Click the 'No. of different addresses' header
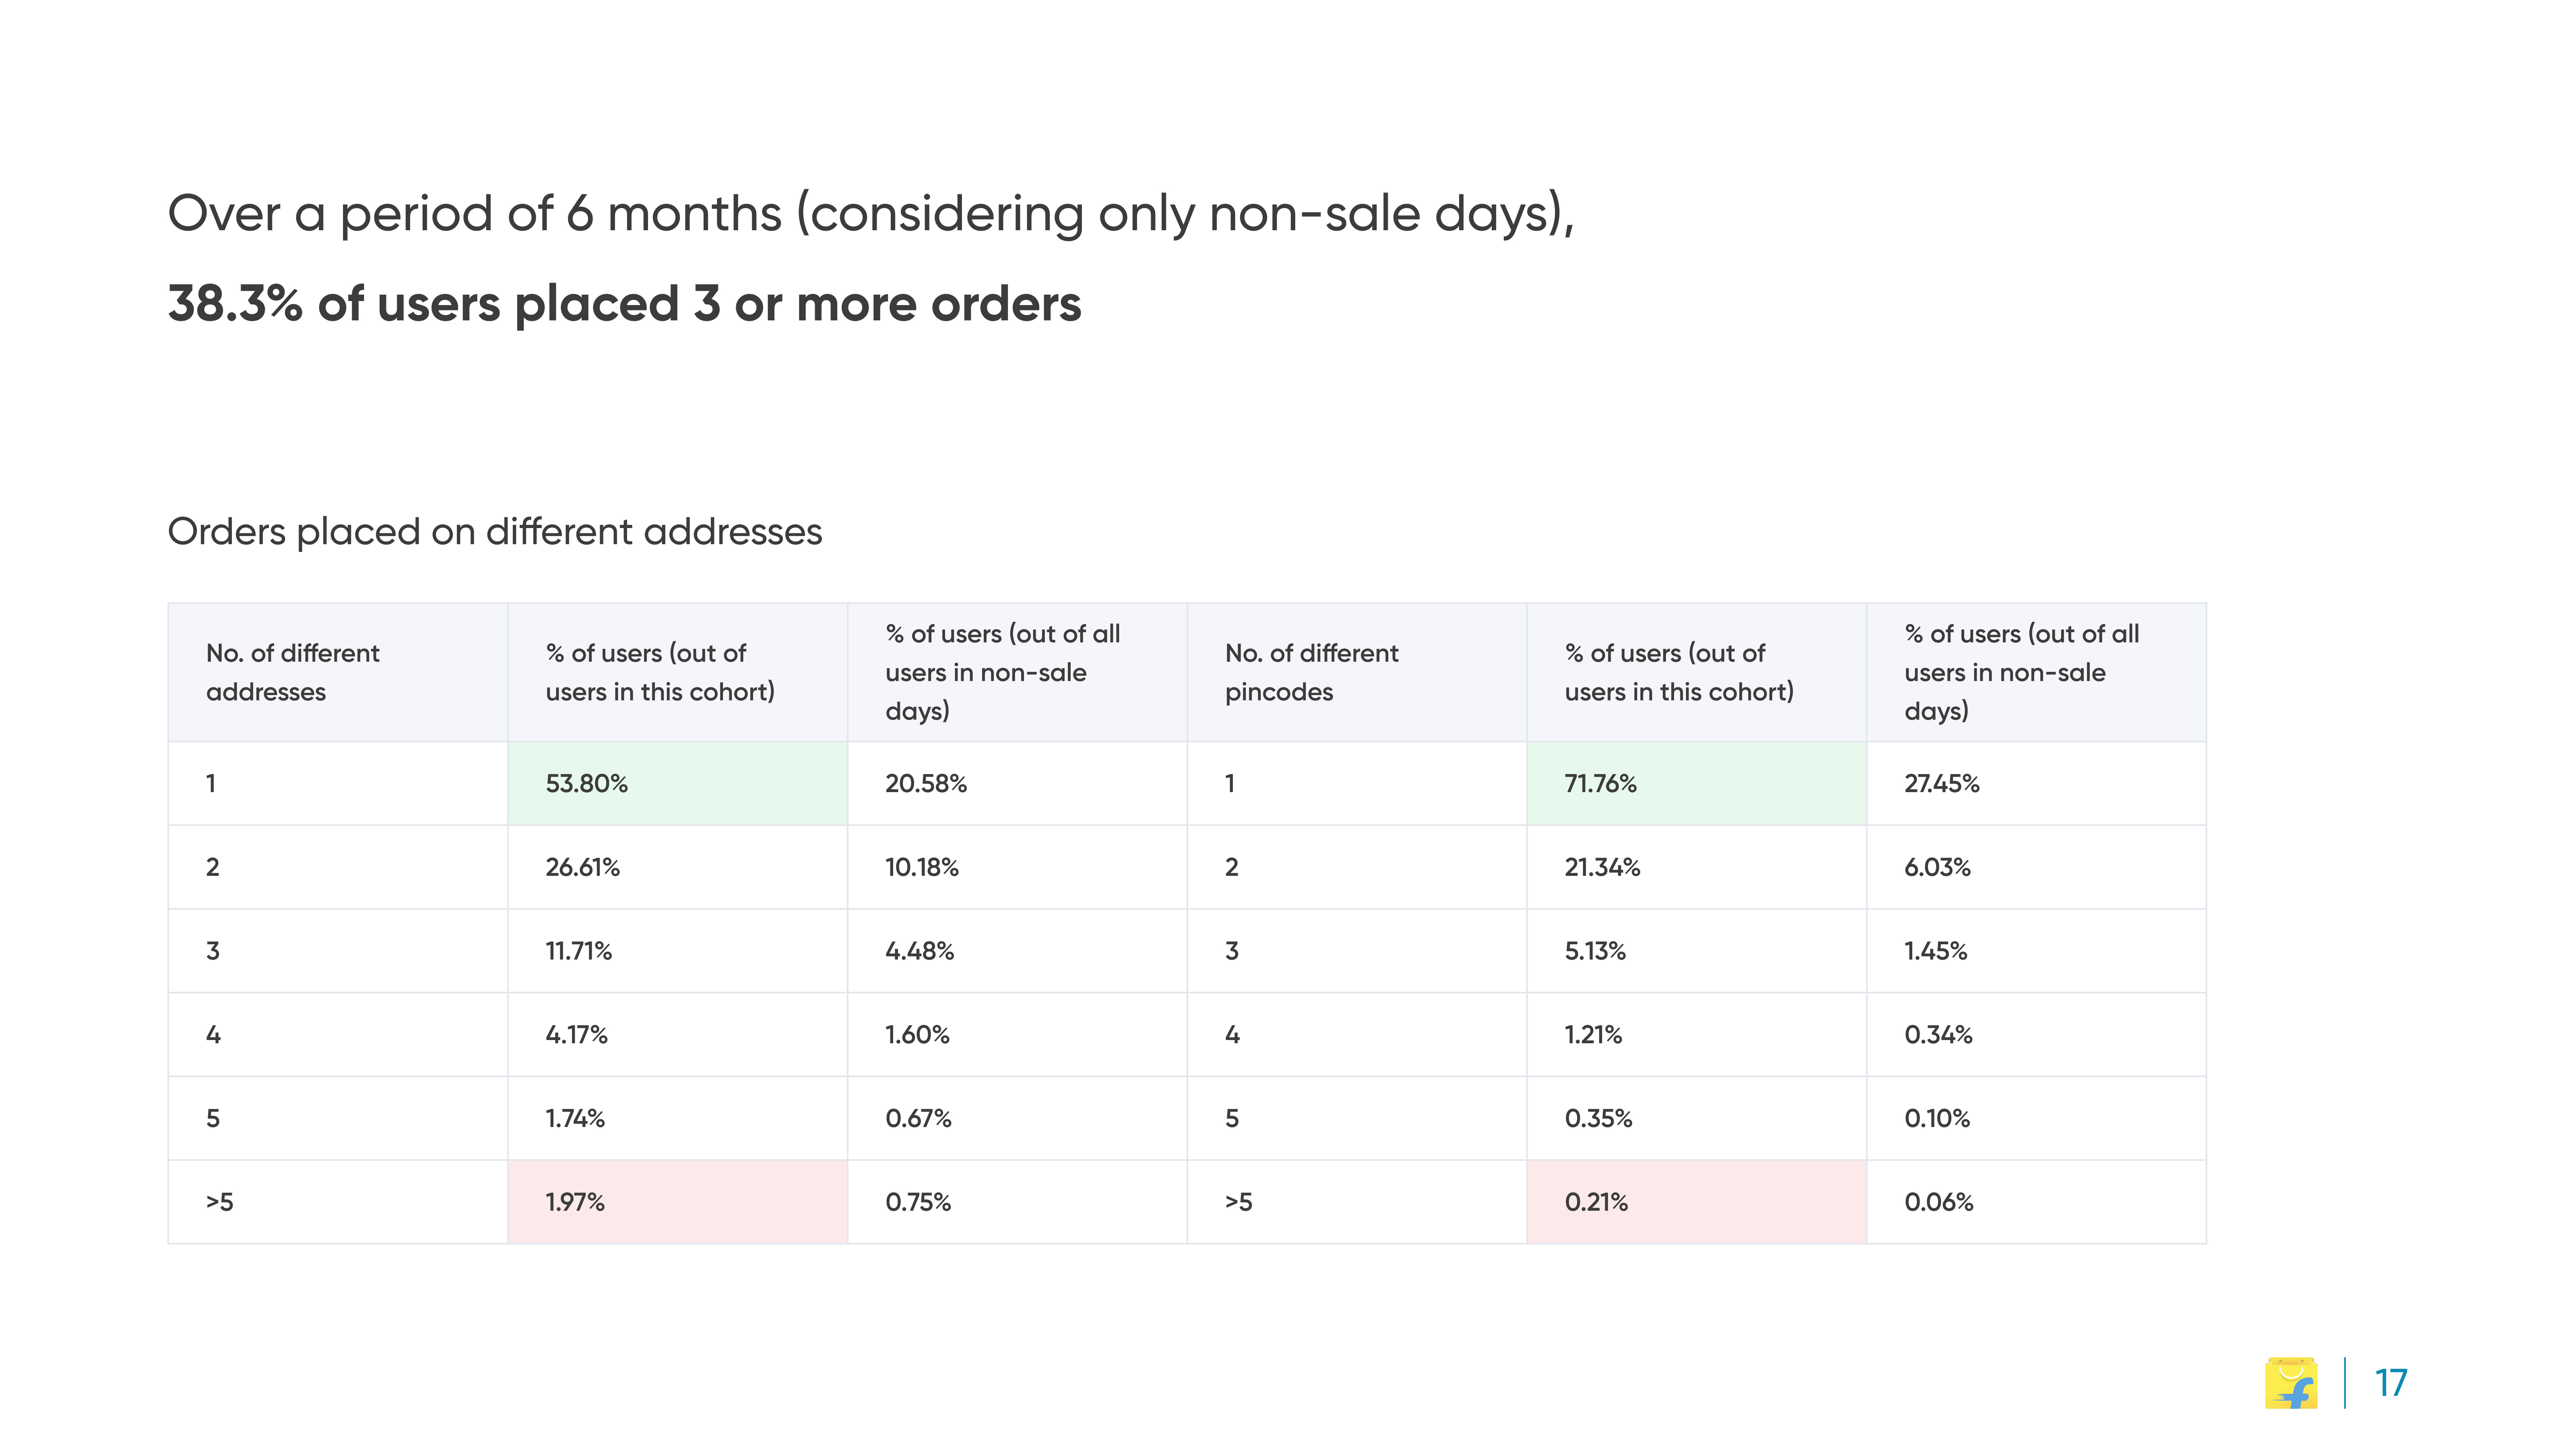Screen dimensions: 2576x1449 tap(338, 672)
